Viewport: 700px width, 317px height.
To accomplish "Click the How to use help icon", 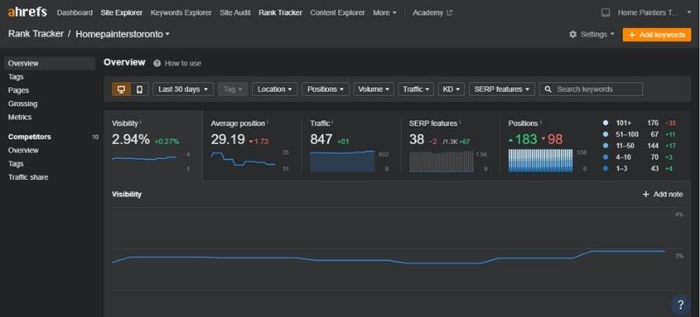I will (x=157, y=63).
